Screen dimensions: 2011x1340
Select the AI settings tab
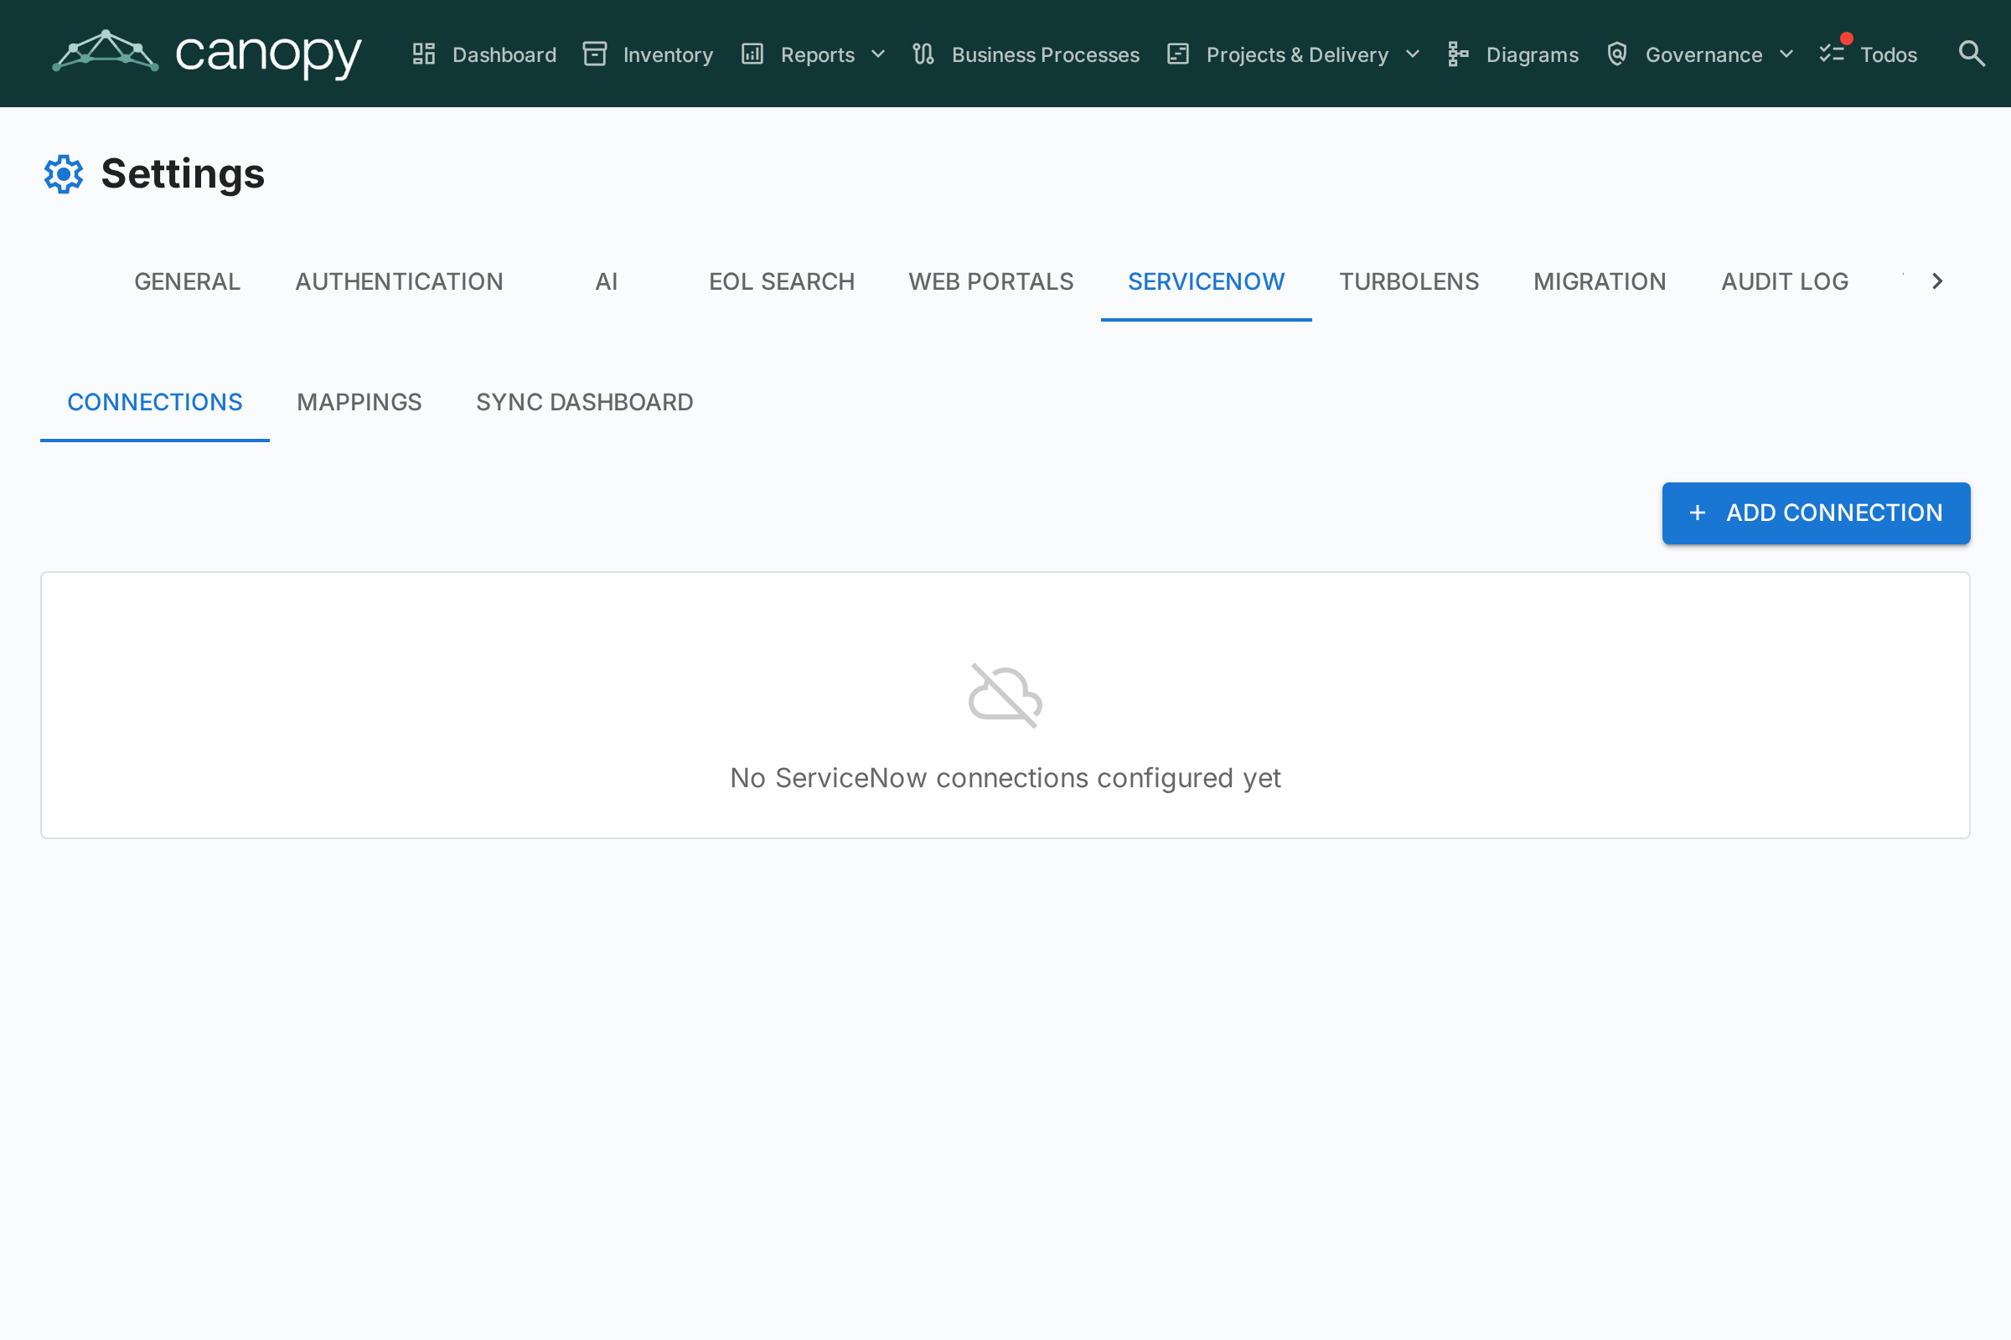606,281
